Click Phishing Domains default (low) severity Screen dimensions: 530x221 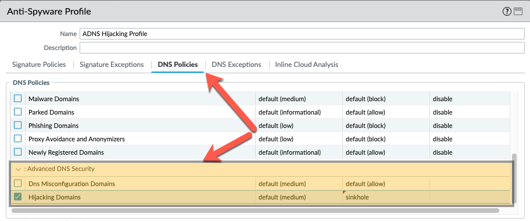click(299, 126)
